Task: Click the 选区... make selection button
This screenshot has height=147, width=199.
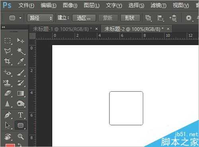Action: point(84,18)
